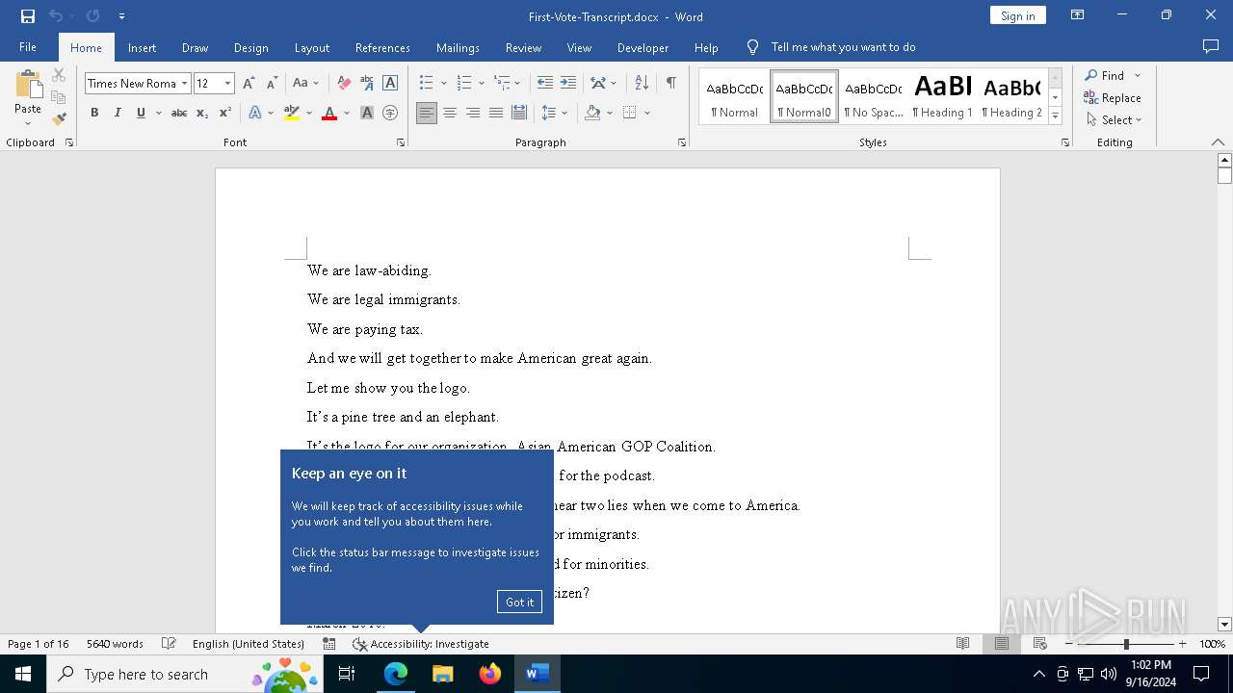Pick the red font color swatch
The width and height of the screenshot is (1233, 693).
coord(329,114)
